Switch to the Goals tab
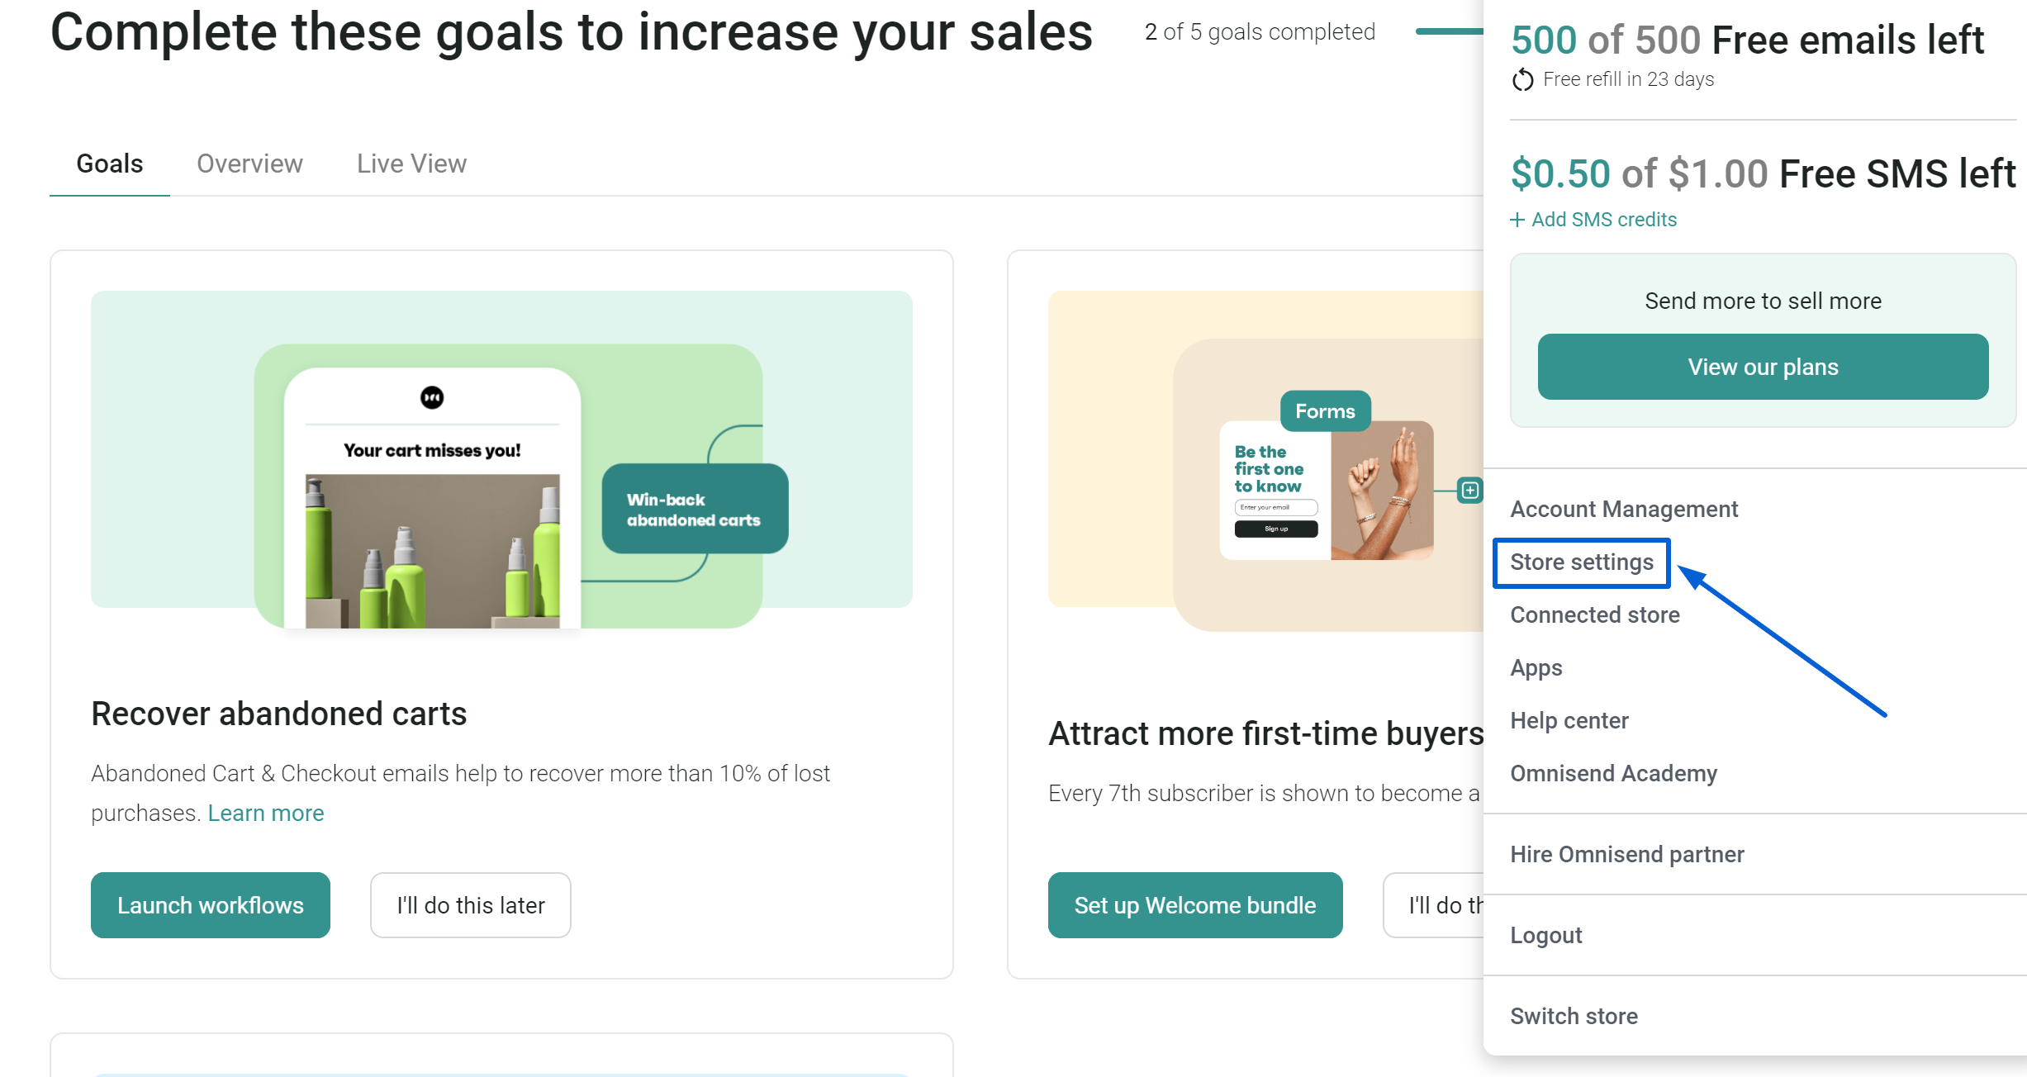 pyautogui.click(x=110, y=164)
